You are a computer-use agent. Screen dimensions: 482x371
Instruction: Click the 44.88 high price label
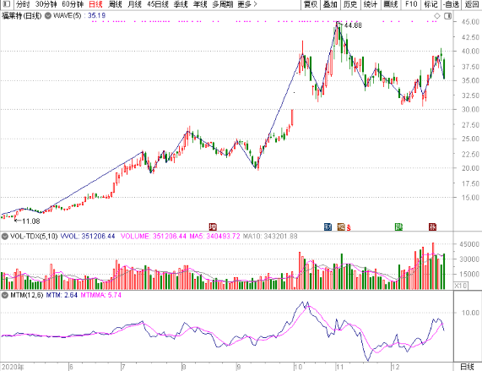pyautogui.click(x=353, y=25)
